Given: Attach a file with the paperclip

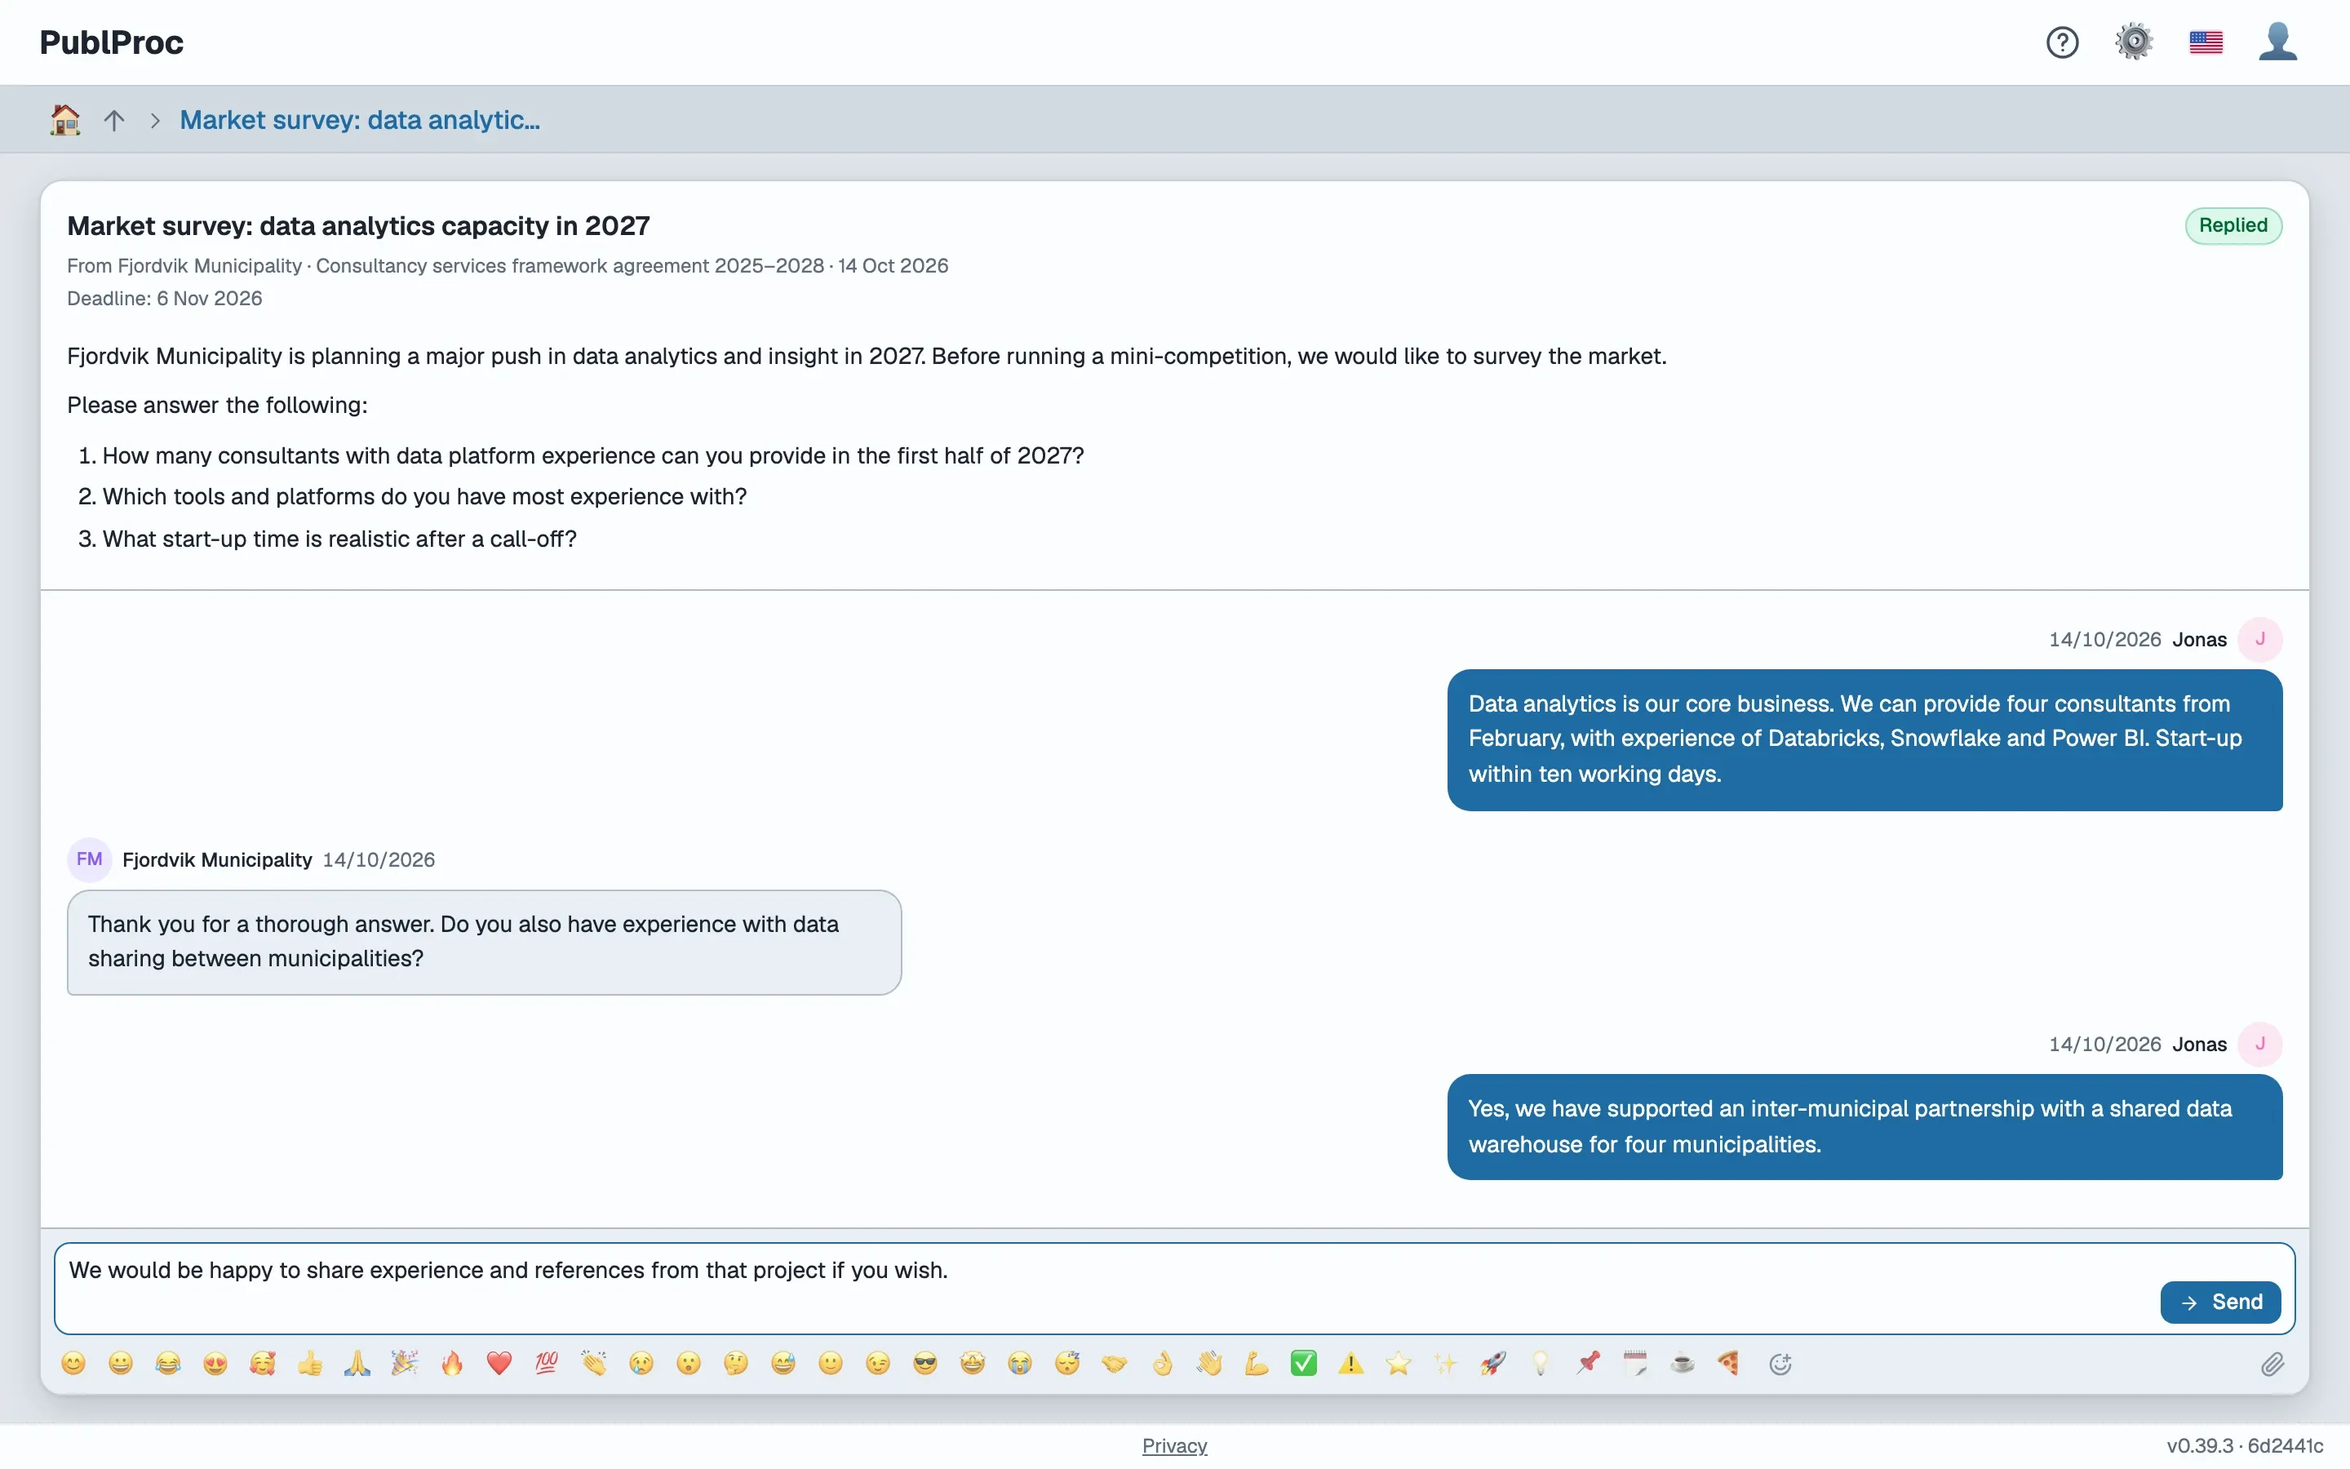Looking at the screenshot, I should pyautogui.click(x=2272, y=1364).
